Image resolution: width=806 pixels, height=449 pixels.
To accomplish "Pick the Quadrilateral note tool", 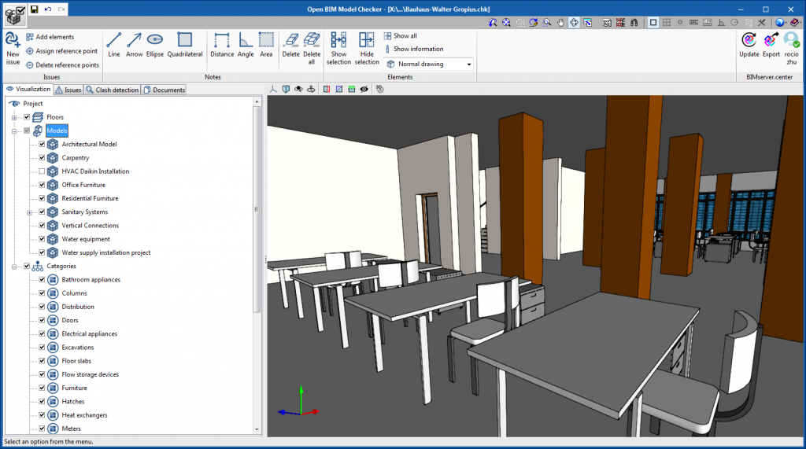I will 185,45.
